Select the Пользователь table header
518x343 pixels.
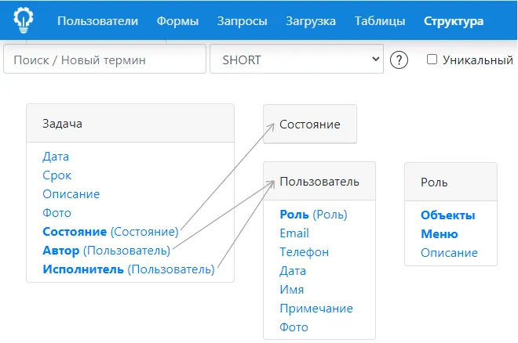pyautogui.click(x=319, y=181)
